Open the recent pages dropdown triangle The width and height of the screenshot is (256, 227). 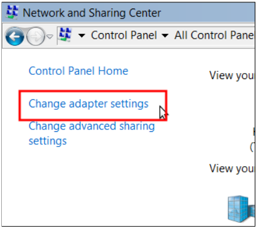coord(50,37)
